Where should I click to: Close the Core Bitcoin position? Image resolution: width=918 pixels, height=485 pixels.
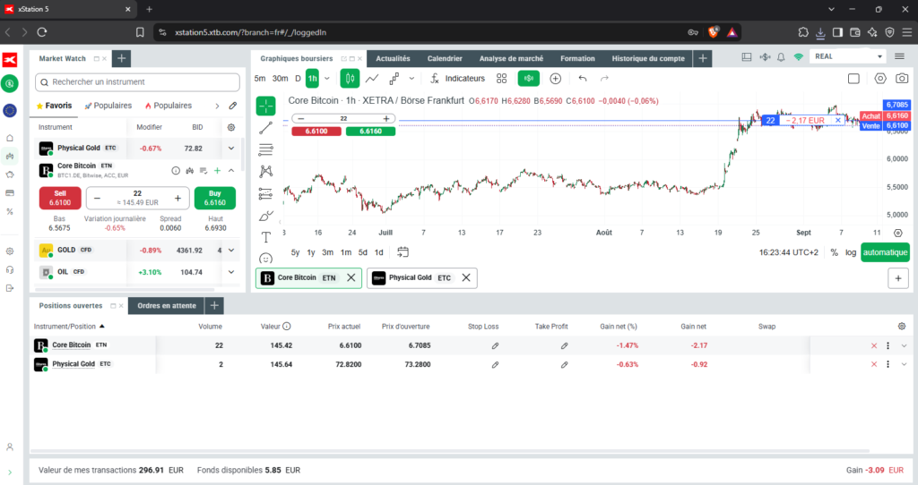874,346
